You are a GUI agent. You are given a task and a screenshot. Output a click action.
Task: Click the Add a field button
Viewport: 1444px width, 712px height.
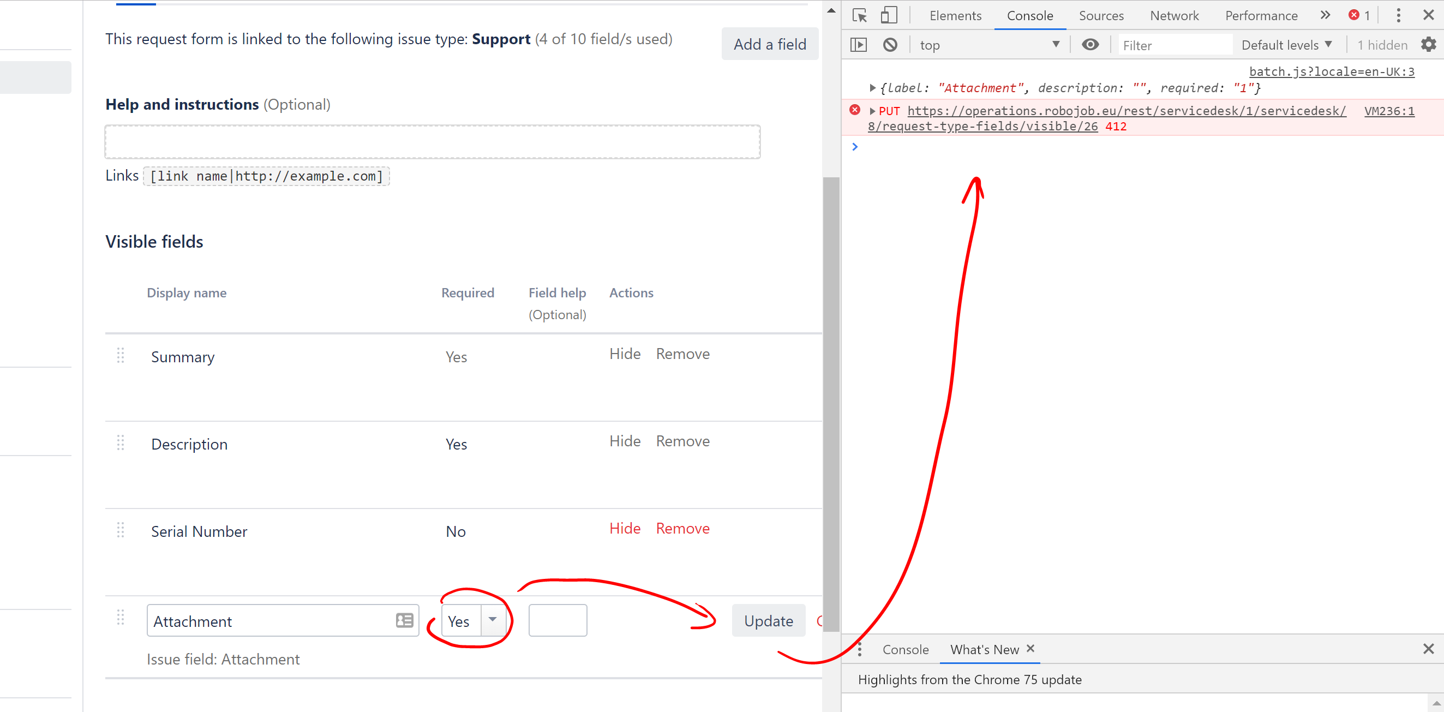(x=770, y=44)
